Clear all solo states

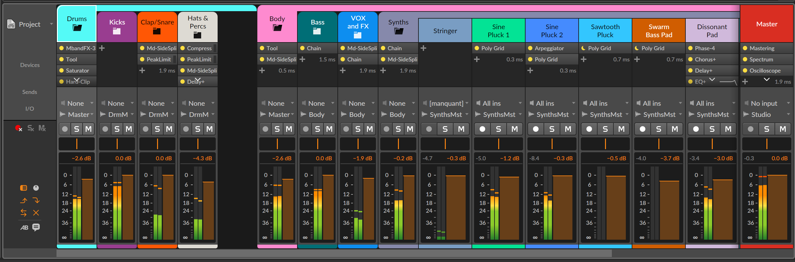(x=30, y=128)
